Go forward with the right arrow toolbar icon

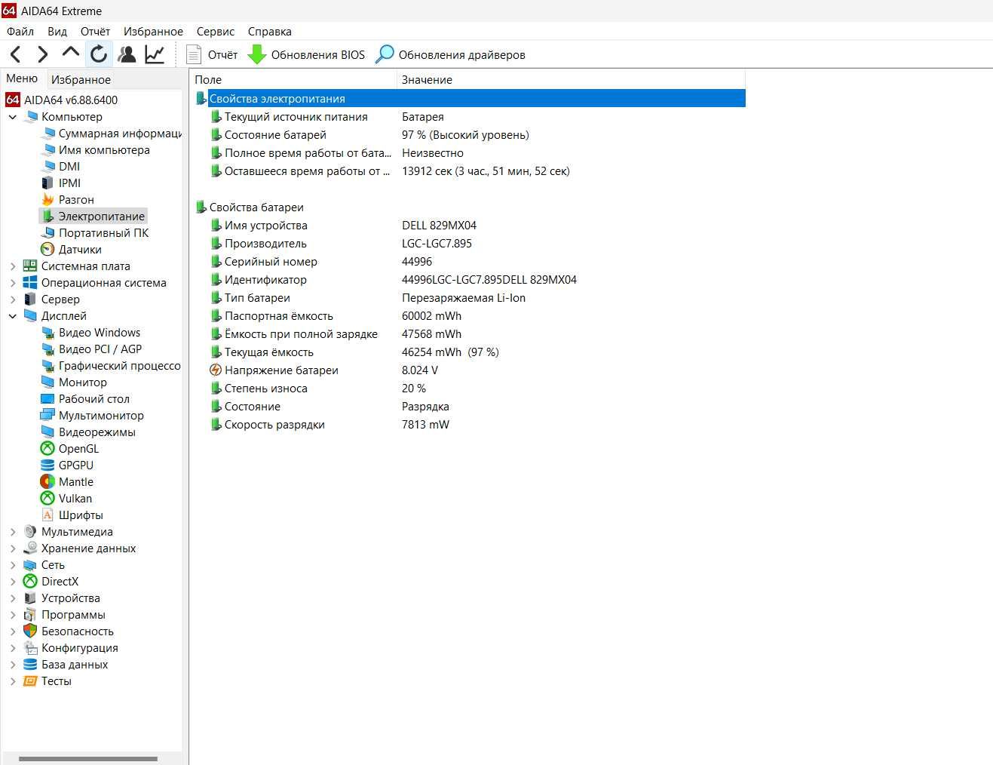[42, 54]
